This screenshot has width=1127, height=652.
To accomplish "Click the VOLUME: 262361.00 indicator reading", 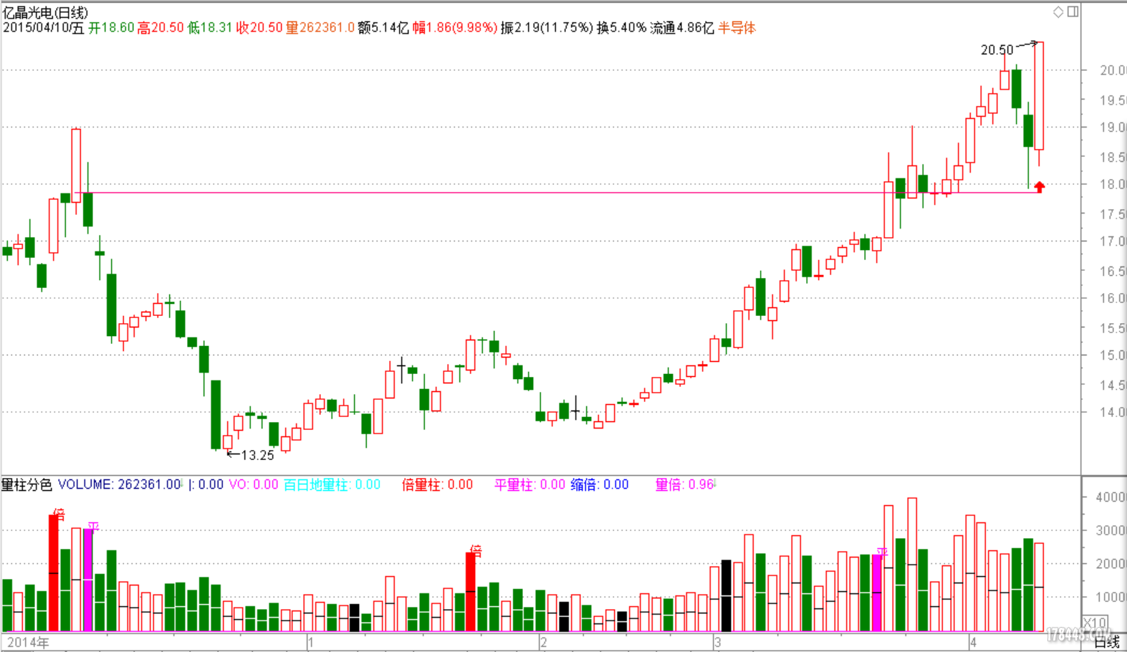I will click(x=120, y=485).
